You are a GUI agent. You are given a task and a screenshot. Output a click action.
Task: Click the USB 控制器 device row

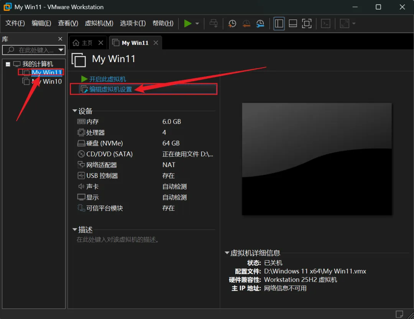pos(146,176)
